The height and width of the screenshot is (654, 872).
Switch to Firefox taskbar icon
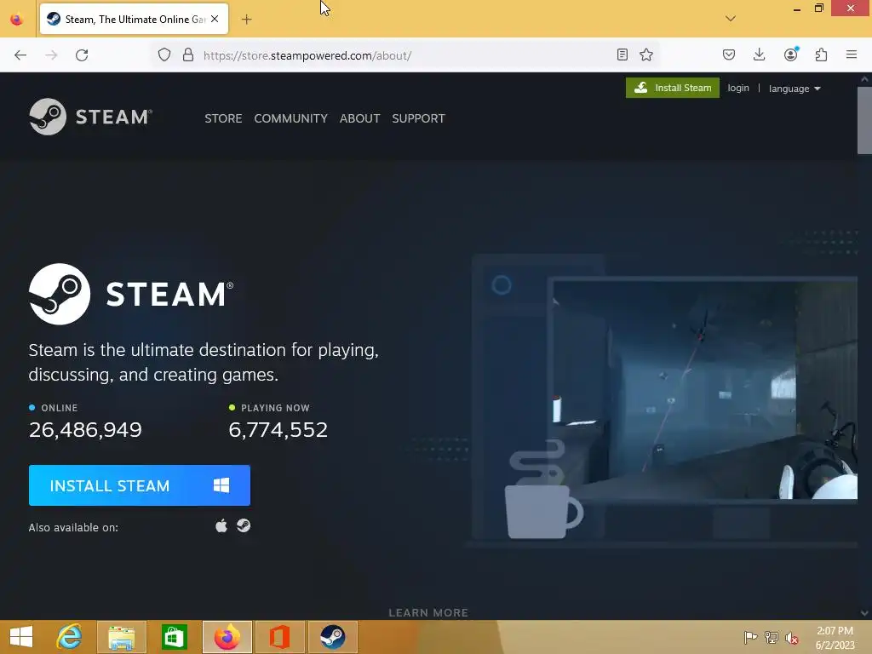pos(227,637)
